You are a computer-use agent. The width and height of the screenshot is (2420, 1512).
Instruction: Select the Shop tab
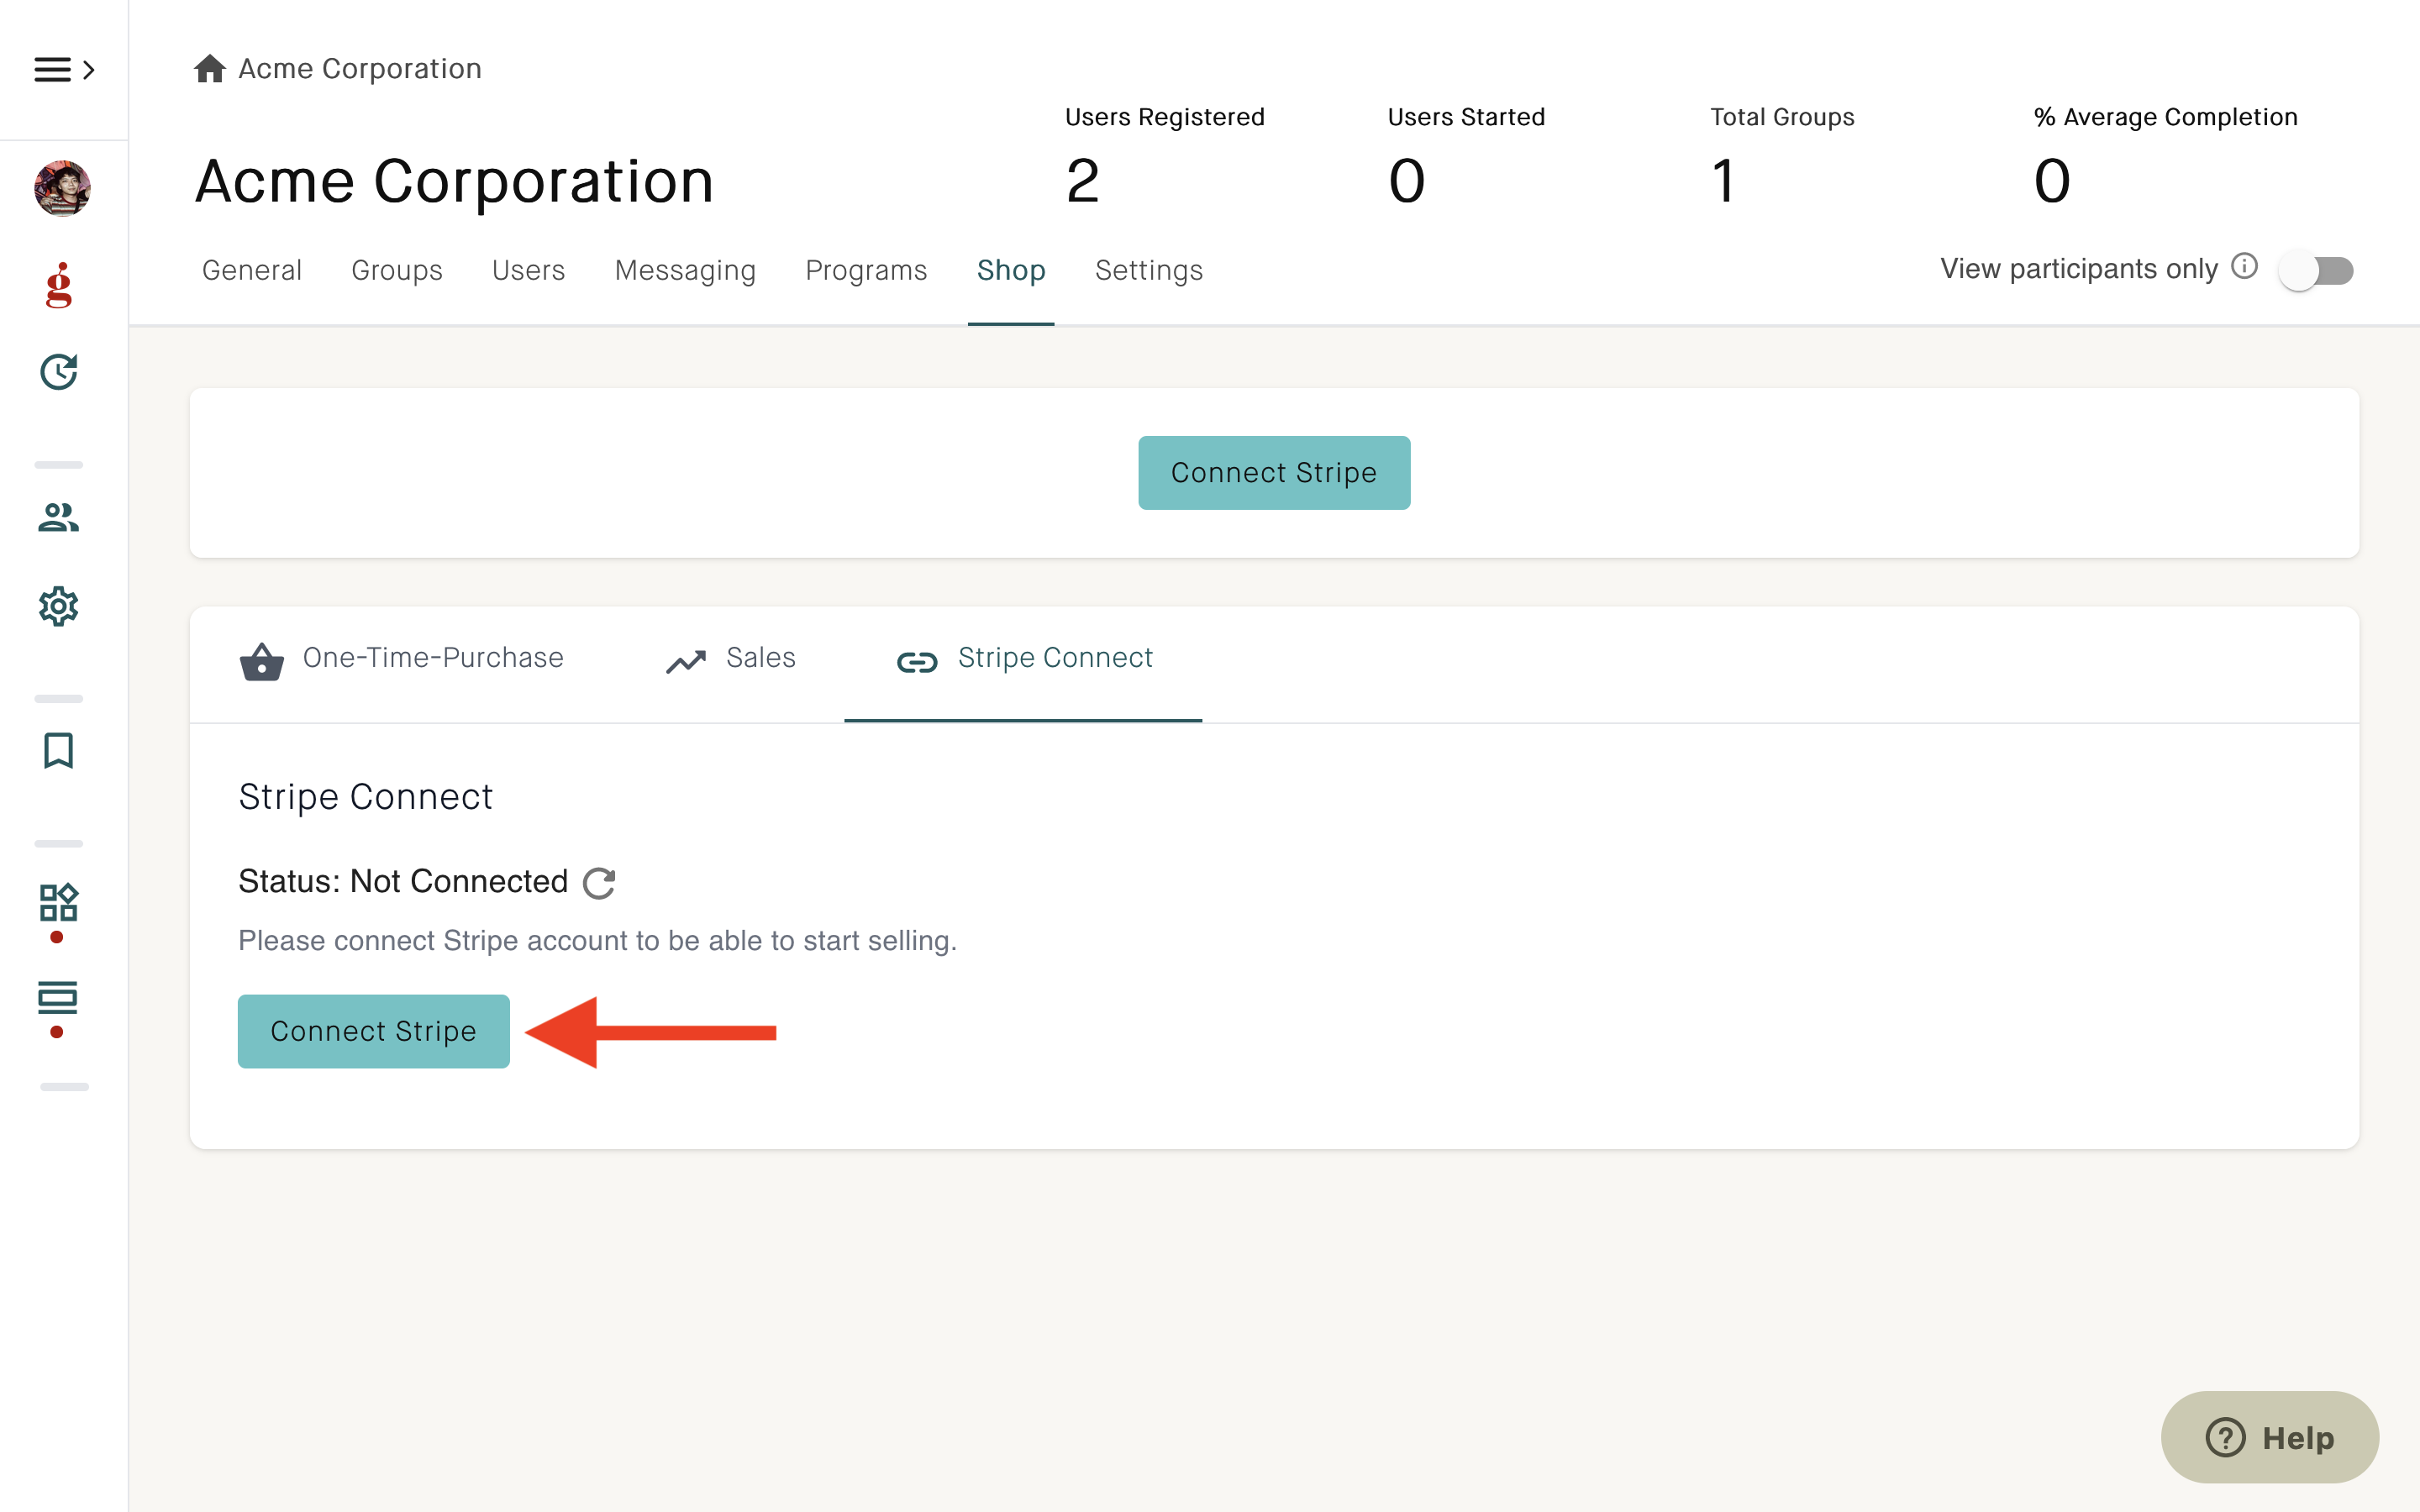[x=1011, y=270]
